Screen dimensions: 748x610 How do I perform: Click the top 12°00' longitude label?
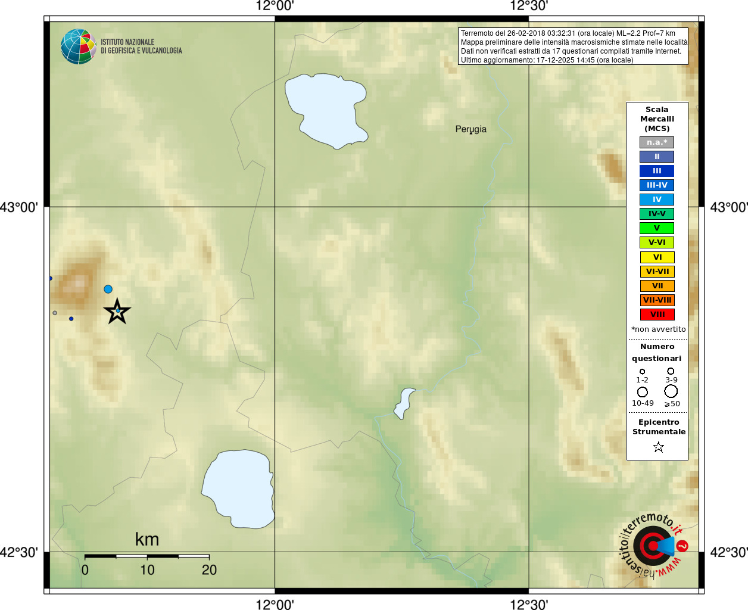275,6
